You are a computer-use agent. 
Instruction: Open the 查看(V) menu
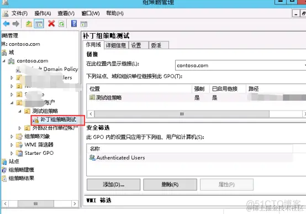click(66, 13)
